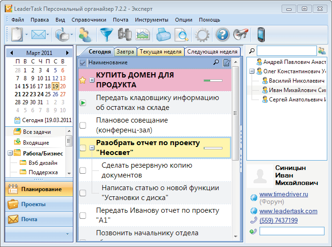Screen dimensions: 332x247
Task: Check the Плановое совещание task checkbox
Action: point(83,125)
